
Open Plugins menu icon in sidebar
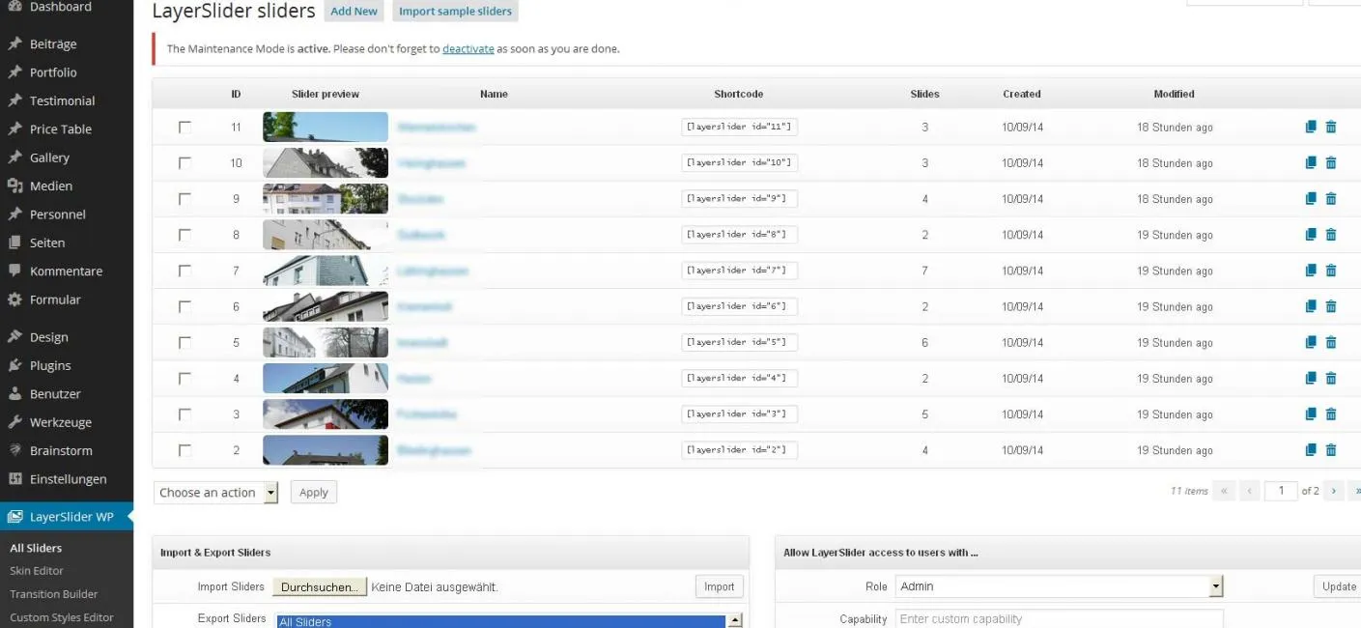coord(14,365)
